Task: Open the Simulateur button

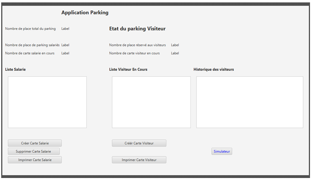Action: [222, 152]
